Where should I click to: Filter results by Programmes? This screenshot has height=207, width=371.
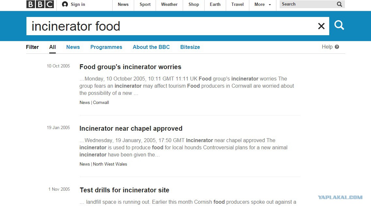point(106,47)
